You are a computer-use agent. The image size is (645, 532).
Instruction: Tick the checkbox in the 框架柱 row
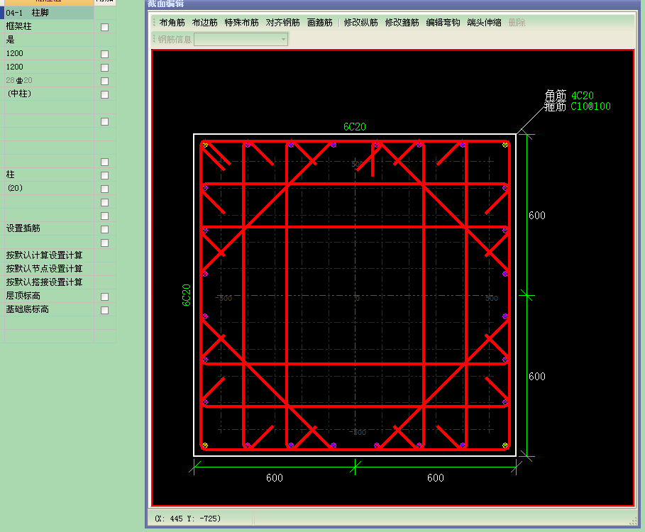click(x=105, y=27)
